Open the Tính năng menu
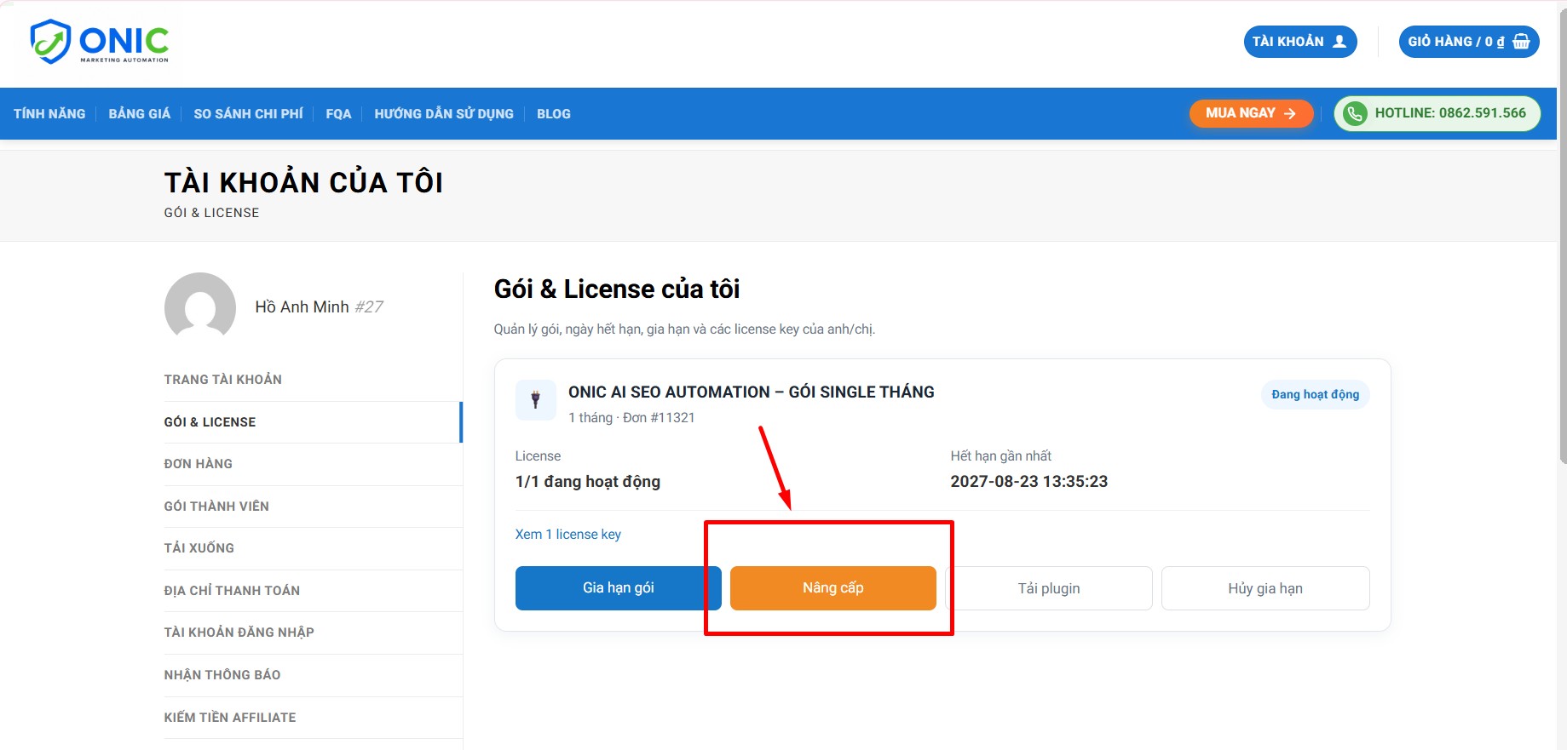 pyautogui.click(x=49, y=113)
